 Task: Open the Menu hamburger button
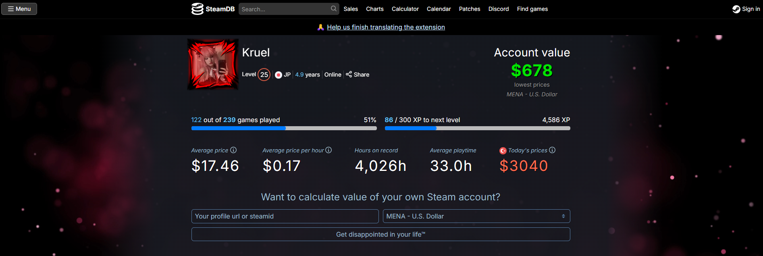click(19, 9)
